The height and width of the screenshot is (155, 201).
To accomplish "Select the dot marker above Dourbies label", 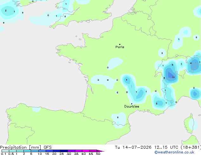I will pyautogui.click(x=132, y=104).
